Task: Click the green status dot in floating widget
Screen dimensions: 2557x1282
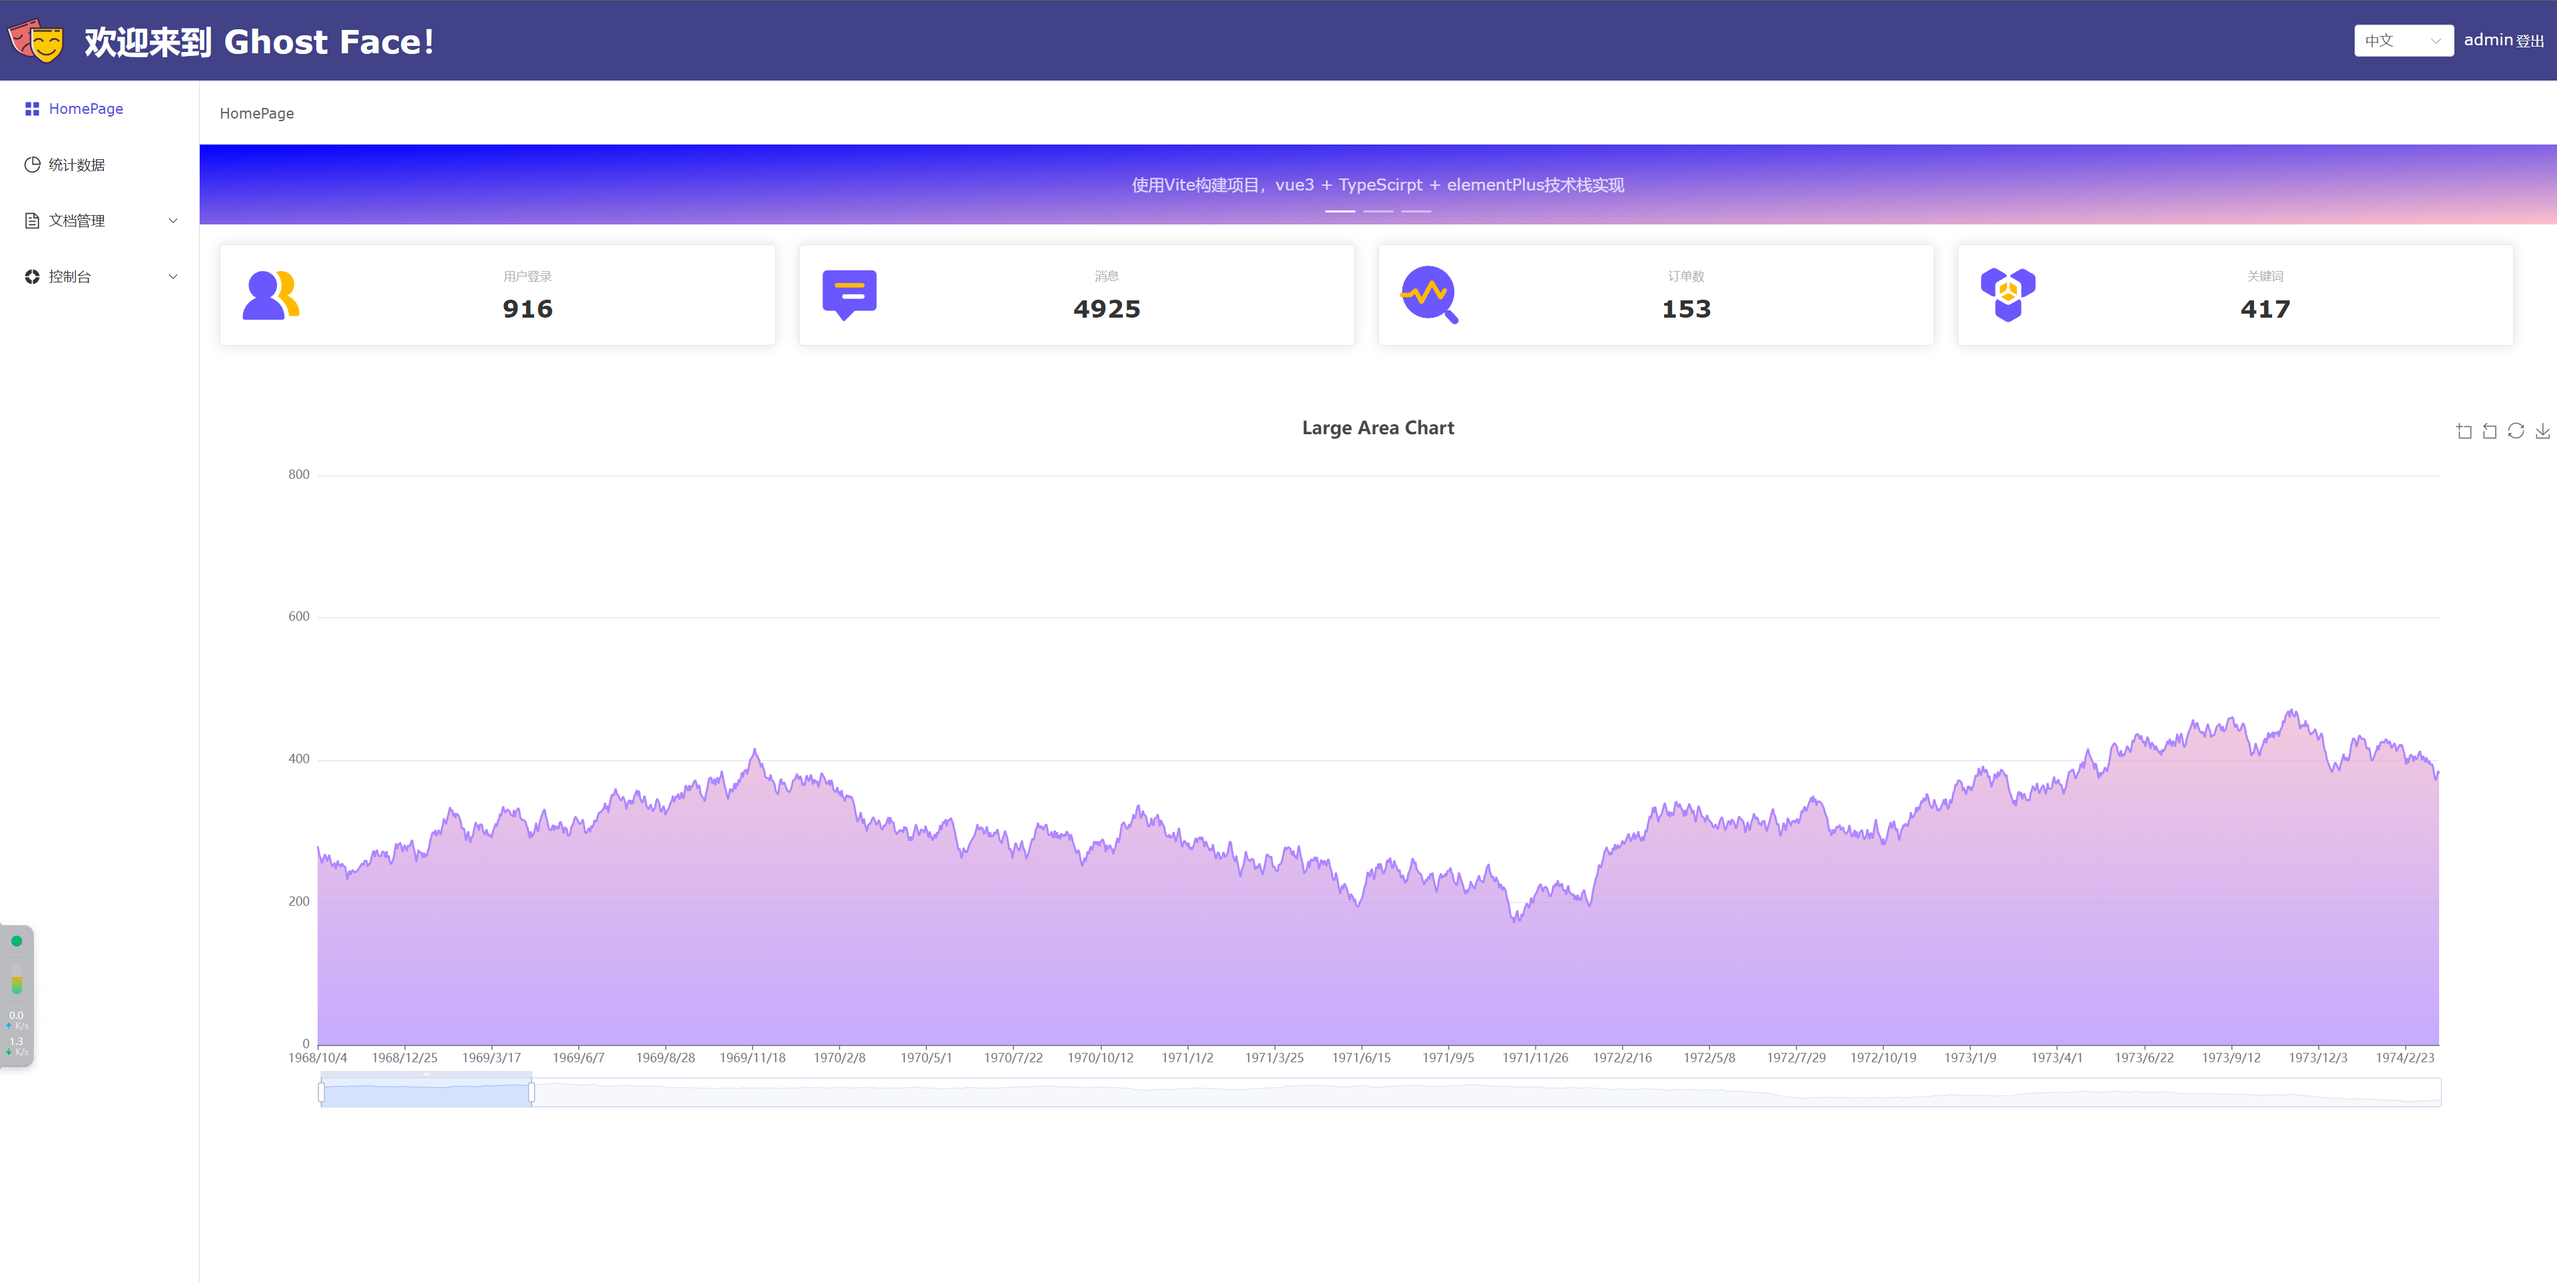Action: [x=17, y=942]
